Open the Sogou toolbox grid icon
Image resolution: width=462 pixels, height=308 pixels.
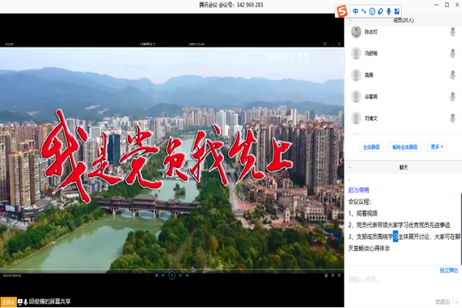(x=398, y=11)
